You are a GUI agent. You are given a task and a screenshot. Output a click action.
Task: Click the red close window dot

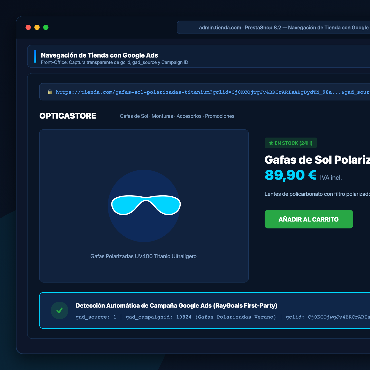pyautogui.click(x=28, y=27)
